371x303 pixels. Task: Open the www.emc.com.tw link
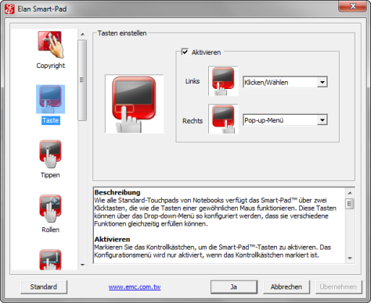point(135,287)
